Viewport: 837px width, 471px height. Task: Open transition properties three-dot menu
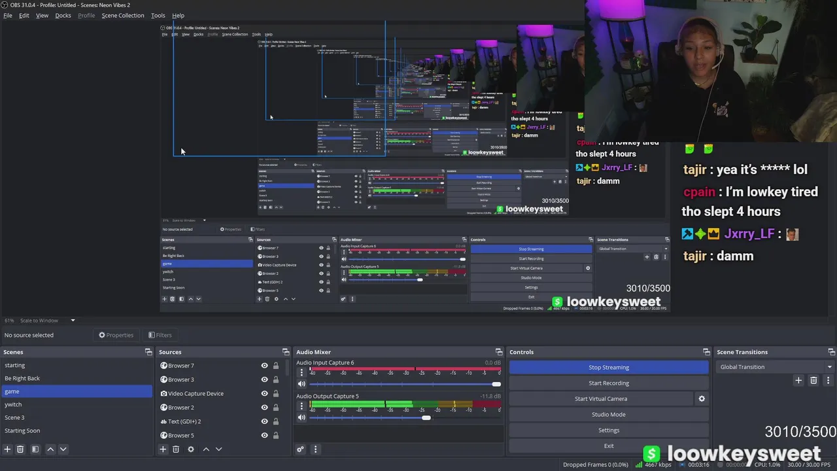pyautogui.click(x=828, y=380)
